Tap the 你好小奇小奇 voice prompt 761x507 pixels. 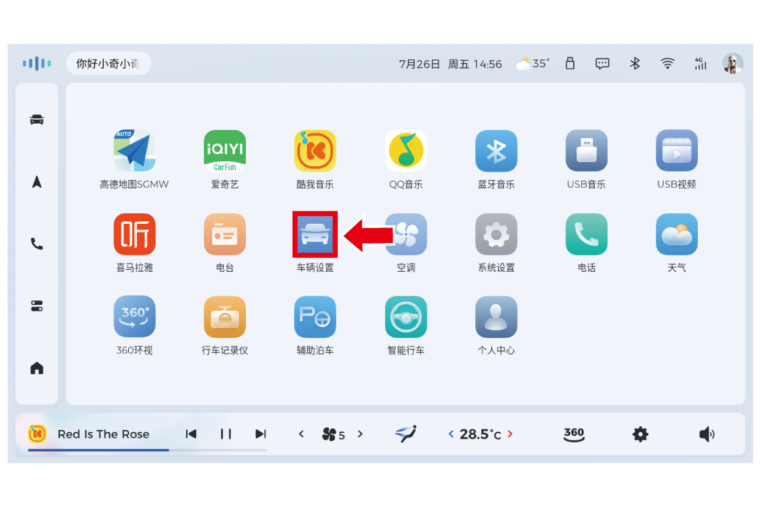(108, 63)
